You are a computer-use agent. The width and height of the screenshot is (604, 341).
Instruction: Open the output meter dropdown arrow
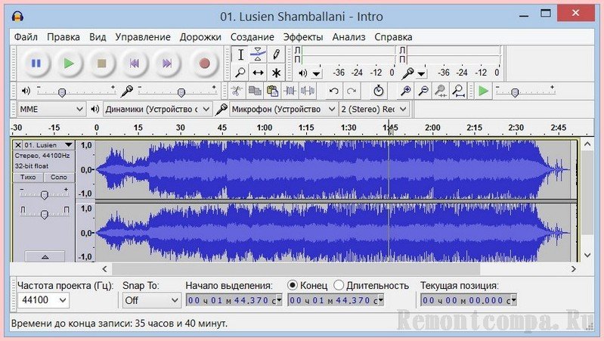click(x=316, y=73)
